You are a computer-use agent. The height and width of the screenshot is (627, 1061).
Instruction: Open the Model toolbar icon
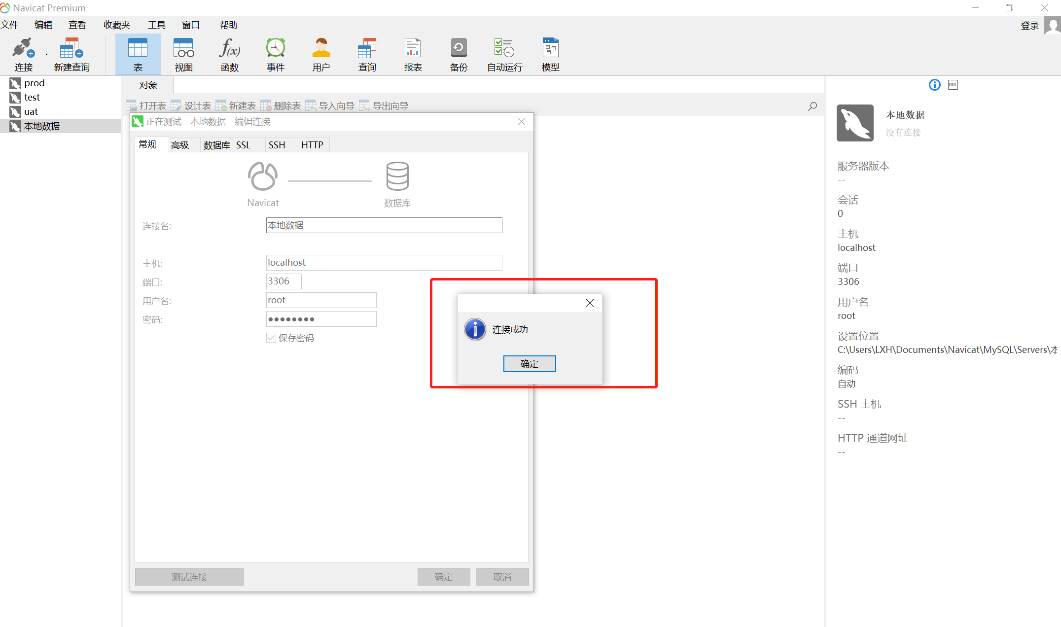click(550, 48)
